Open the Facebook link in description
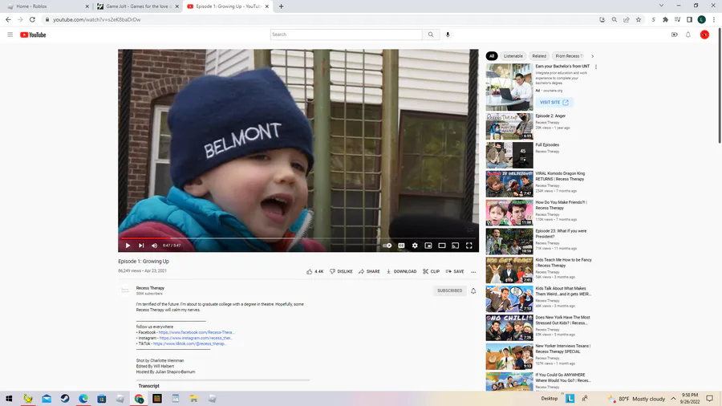The height and width of the screenshot is (406, 722). point(197,332)
